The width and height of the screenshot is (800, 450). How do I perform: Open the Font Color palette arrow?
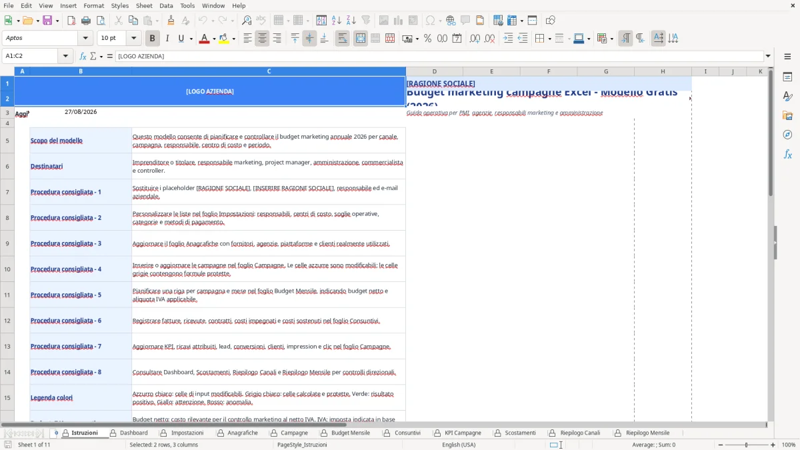[x=213, y=39]
